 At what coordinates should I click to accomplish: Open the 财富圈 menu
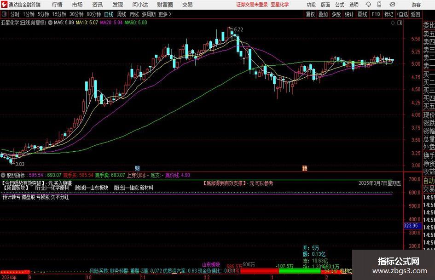point(165,5)
